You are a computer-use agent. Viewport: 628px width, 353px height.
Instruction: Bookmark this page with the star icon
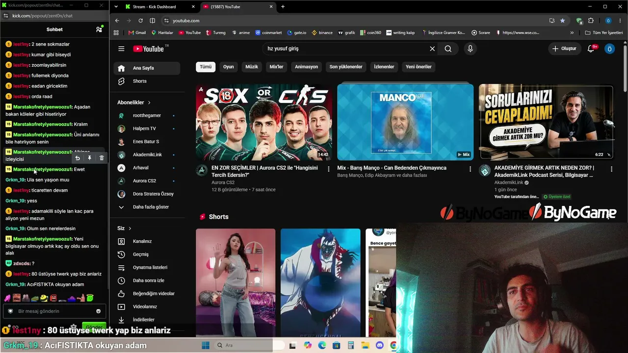point(562,21)
